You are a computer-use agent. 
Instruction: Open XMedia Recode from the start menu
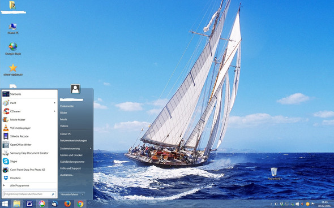click(x=29, y=136)
